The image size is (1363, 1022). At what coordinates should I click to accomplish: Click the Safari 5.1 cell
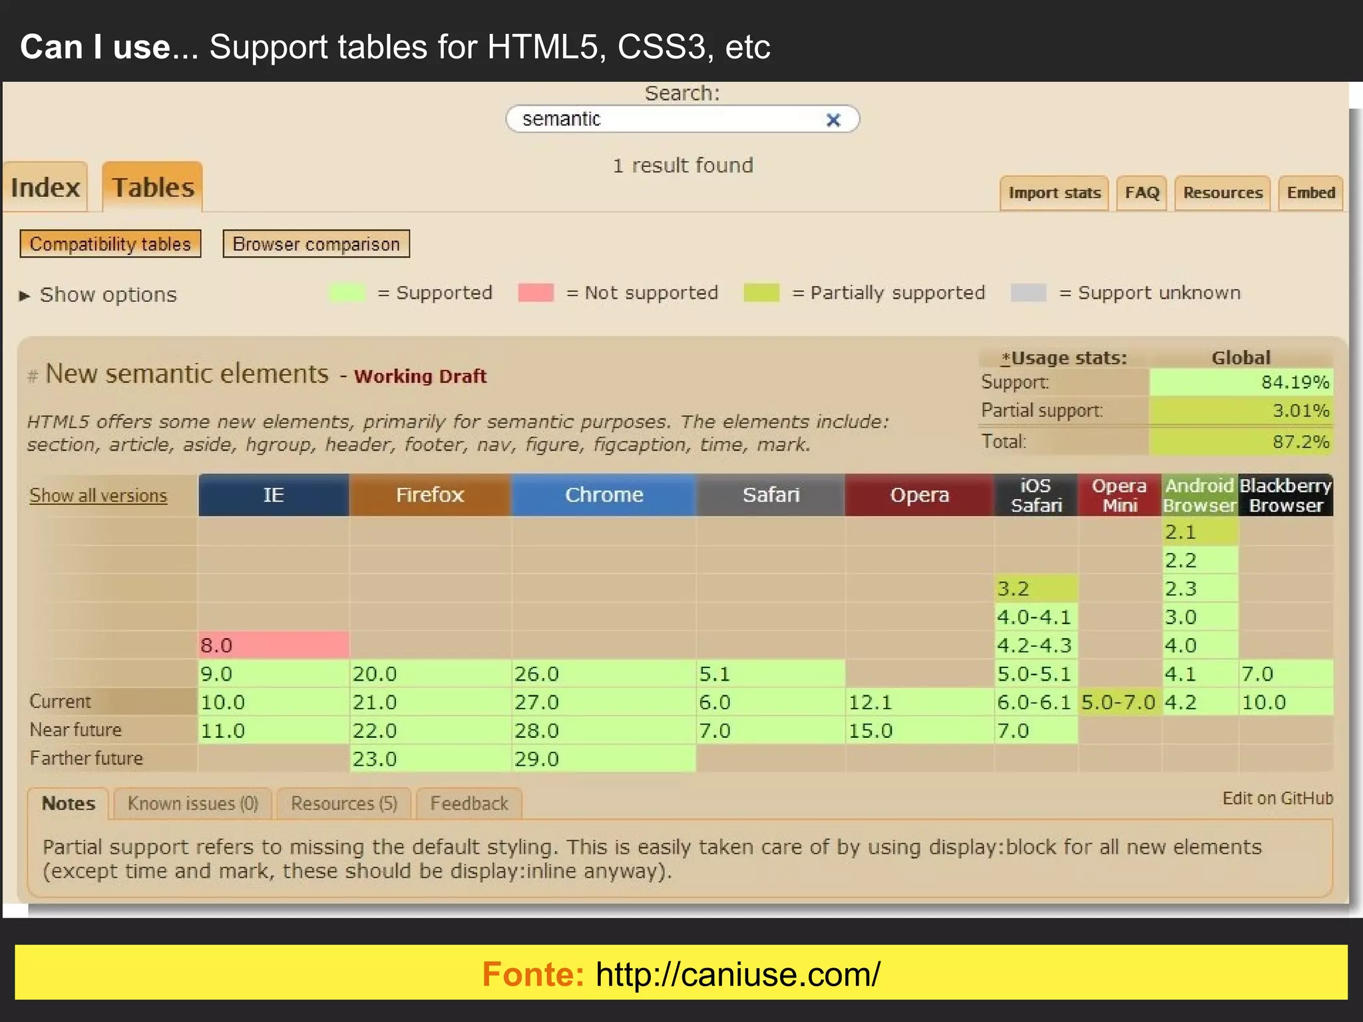pos(771,673)
